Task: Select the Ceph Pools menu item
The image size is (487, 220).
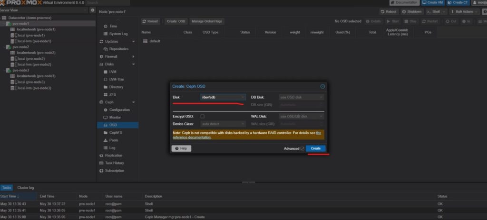Action: click(113, 140)
